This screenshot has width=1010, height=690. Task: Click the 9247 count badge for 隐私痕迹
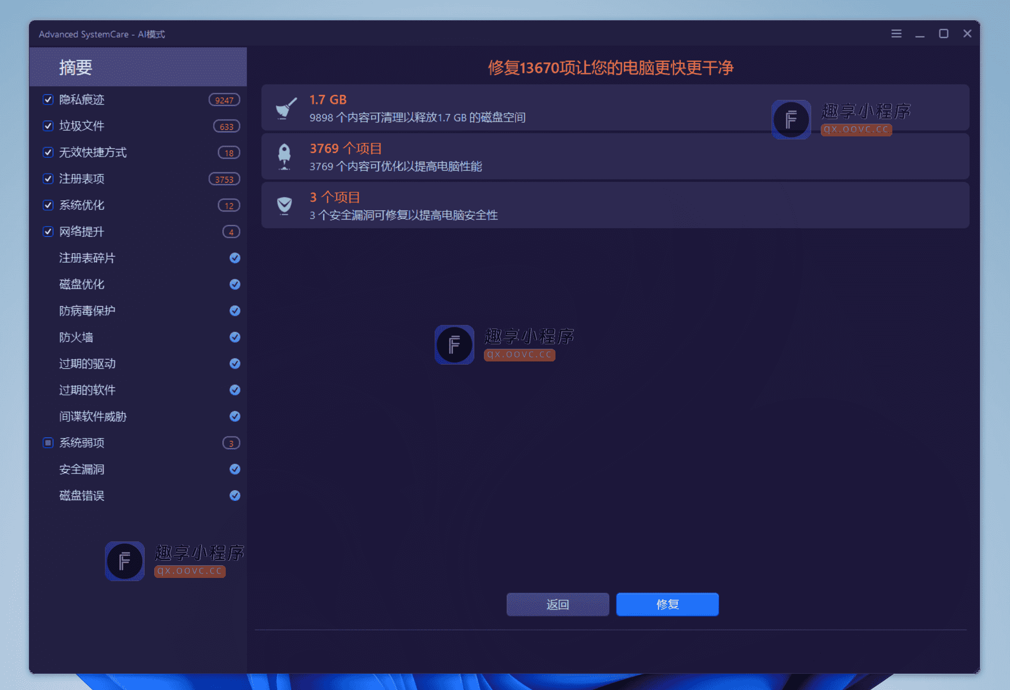[x=224, y=100]
